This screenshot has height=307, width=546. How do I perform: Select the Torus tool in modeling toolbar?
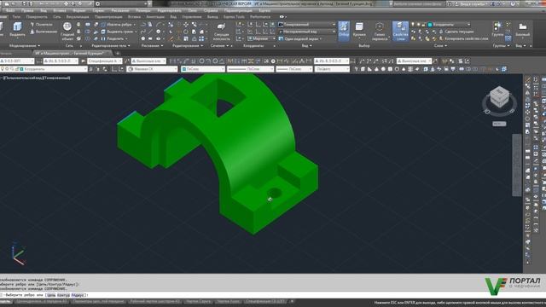397,69
